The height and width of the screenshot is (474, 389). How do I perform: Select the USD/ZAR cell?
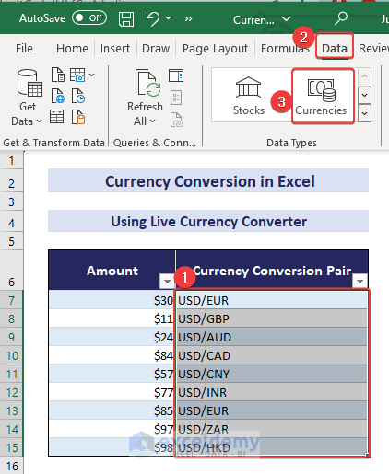pos(272,429)
